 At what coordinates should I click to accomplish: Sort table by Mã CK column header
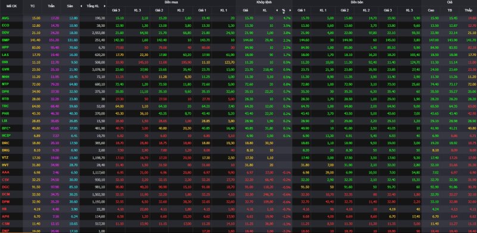[x=11, y=6]
